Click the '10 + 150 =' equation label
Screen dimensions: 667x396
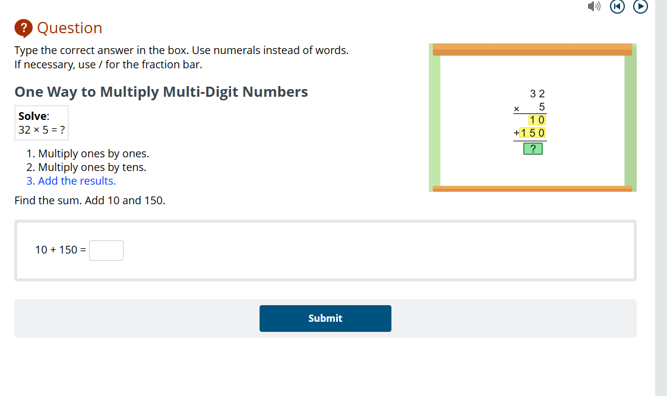click(59, 249)
